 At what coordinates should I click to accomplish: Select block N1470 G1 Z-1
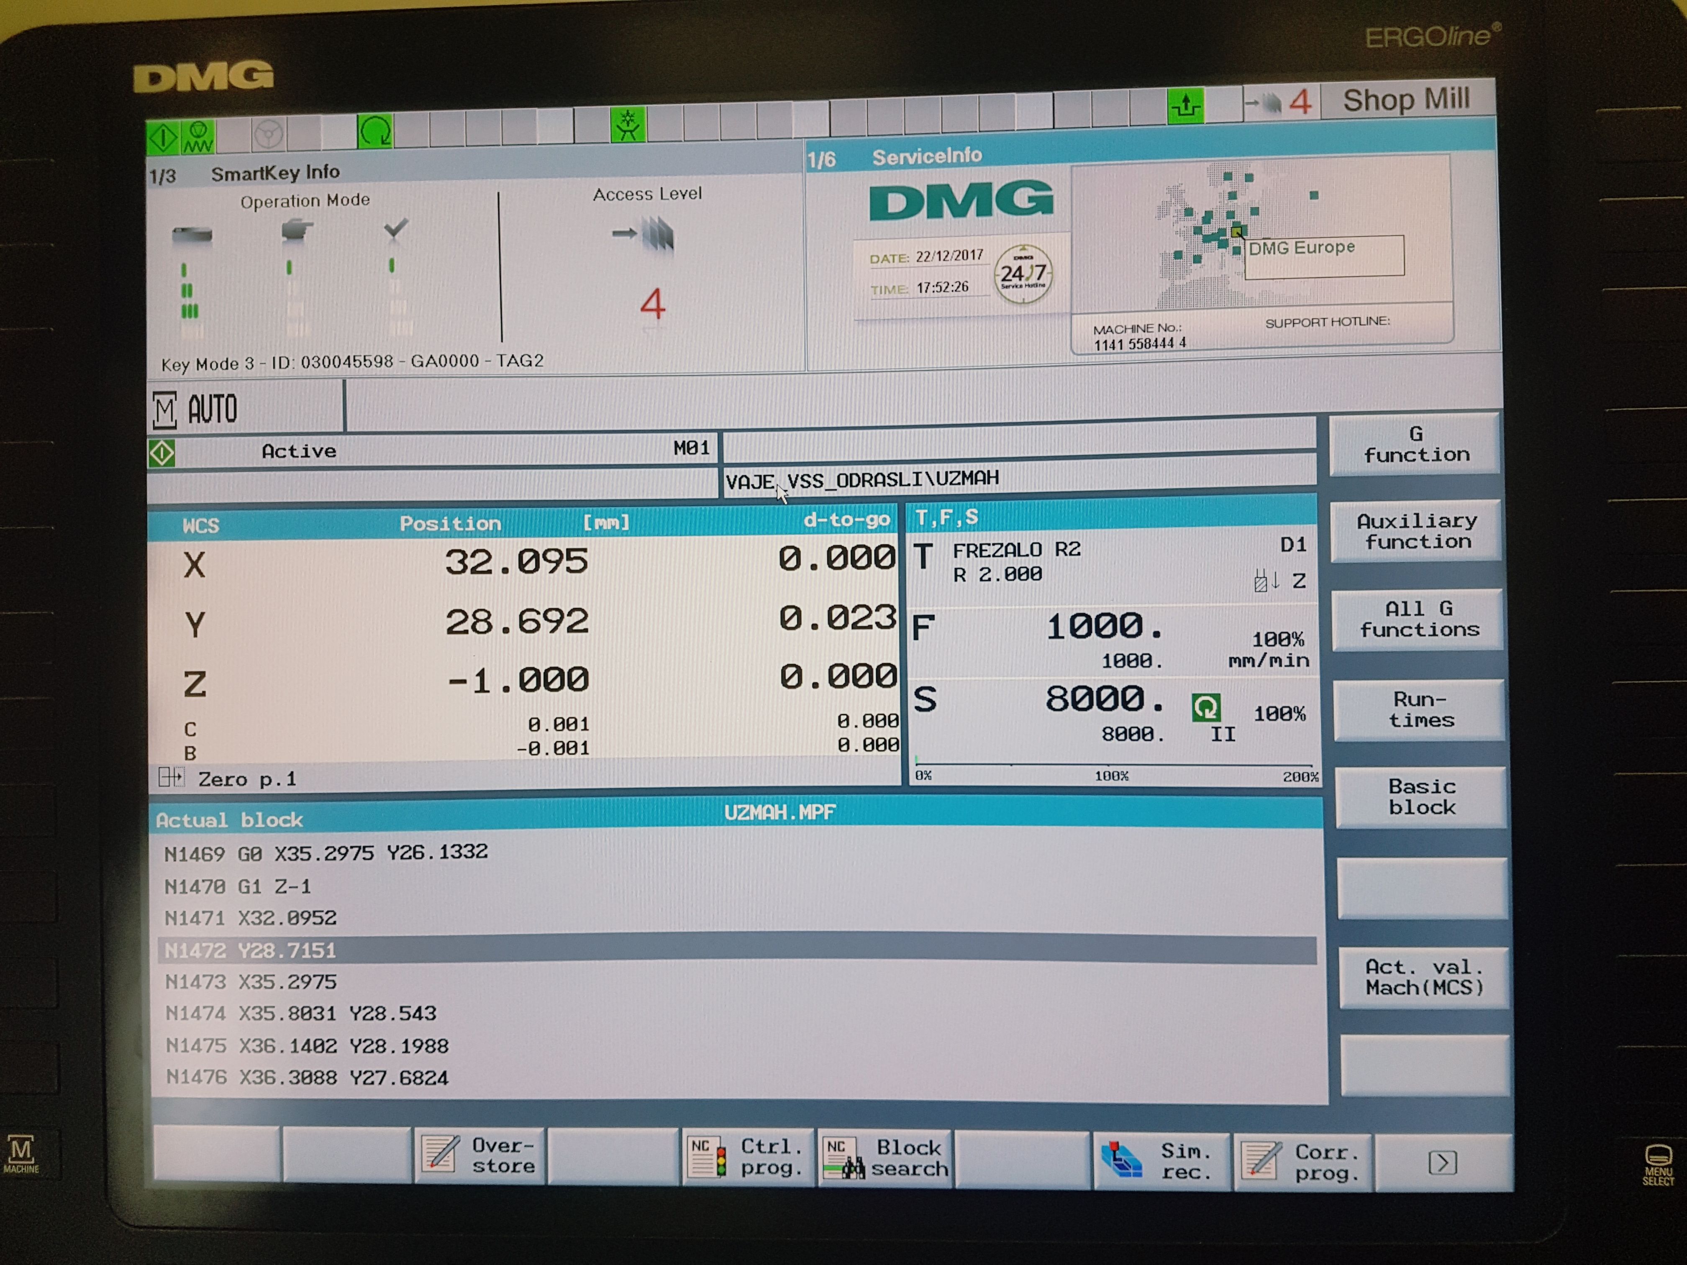238,886
